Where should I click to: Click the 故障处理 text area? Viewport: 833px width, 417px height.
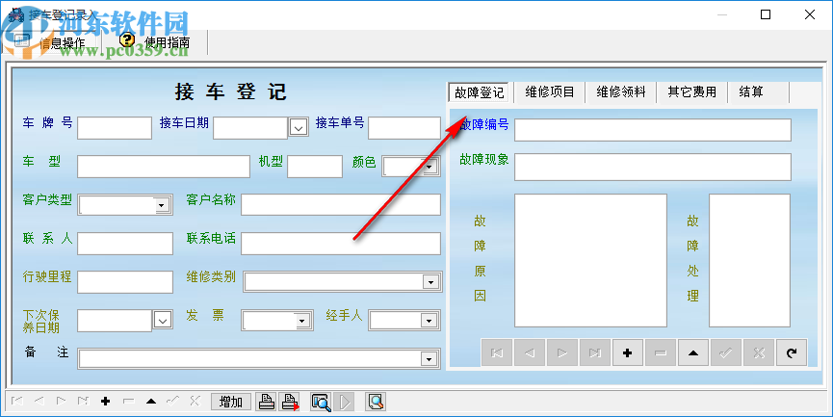coord(749,260)
